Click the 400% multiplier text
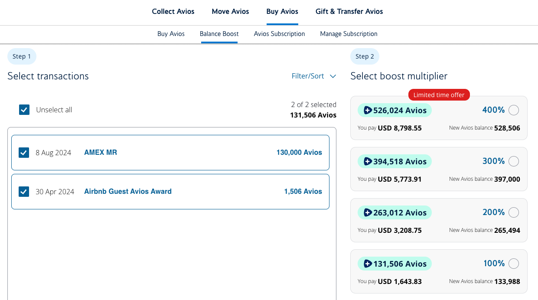 click(493, 110)
